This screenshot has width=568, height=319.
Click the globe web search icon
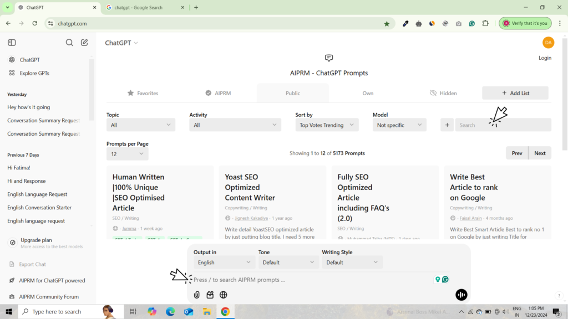coord(224,295)
